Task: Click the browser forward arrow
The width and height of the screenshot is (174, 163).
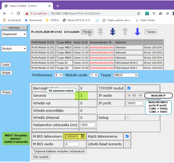Action: click(x=11, y=13)
